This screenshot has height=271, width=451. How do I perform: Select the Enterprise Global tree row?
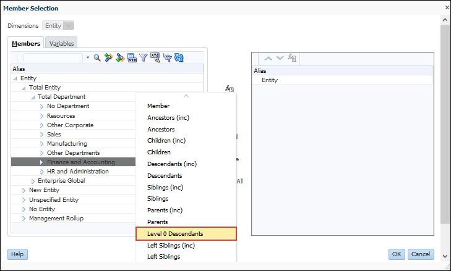[x=74, y=181]
